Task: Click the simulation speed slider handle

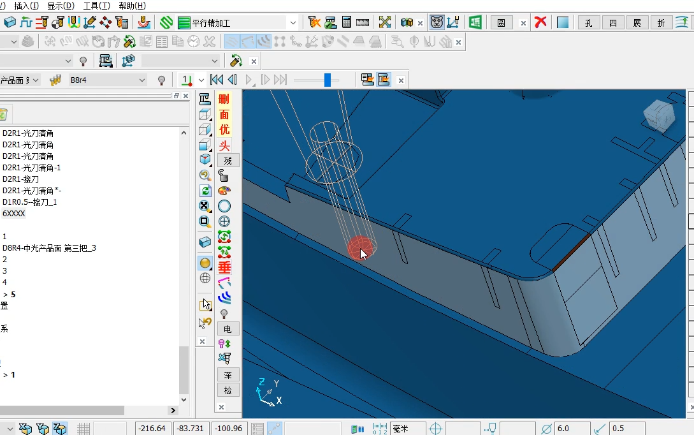Action: (x=328, y=80)
